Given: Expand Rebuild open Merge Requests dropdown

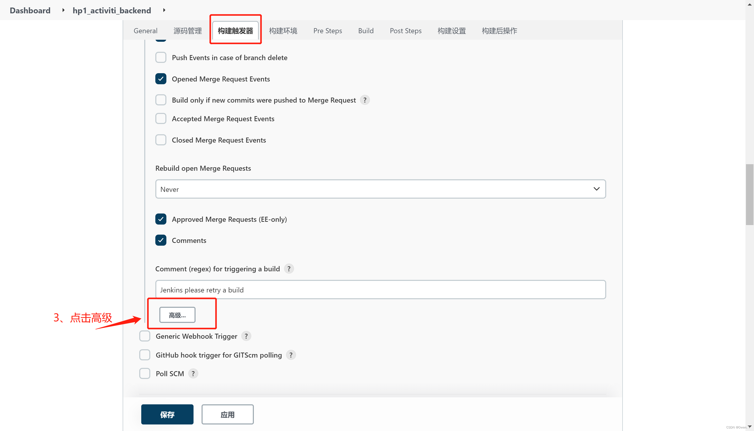Looking at the screenshot, I should tap(381, 189).
